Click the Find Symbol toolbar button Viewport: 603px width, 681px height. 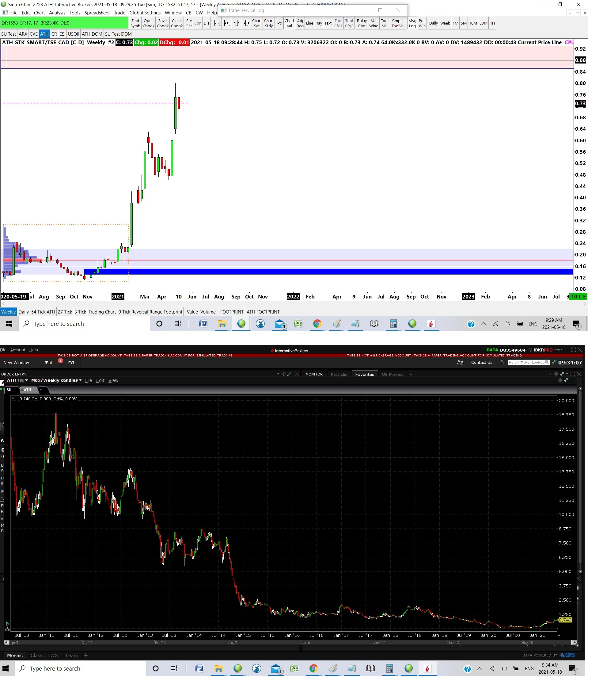[x=135, y=23]
